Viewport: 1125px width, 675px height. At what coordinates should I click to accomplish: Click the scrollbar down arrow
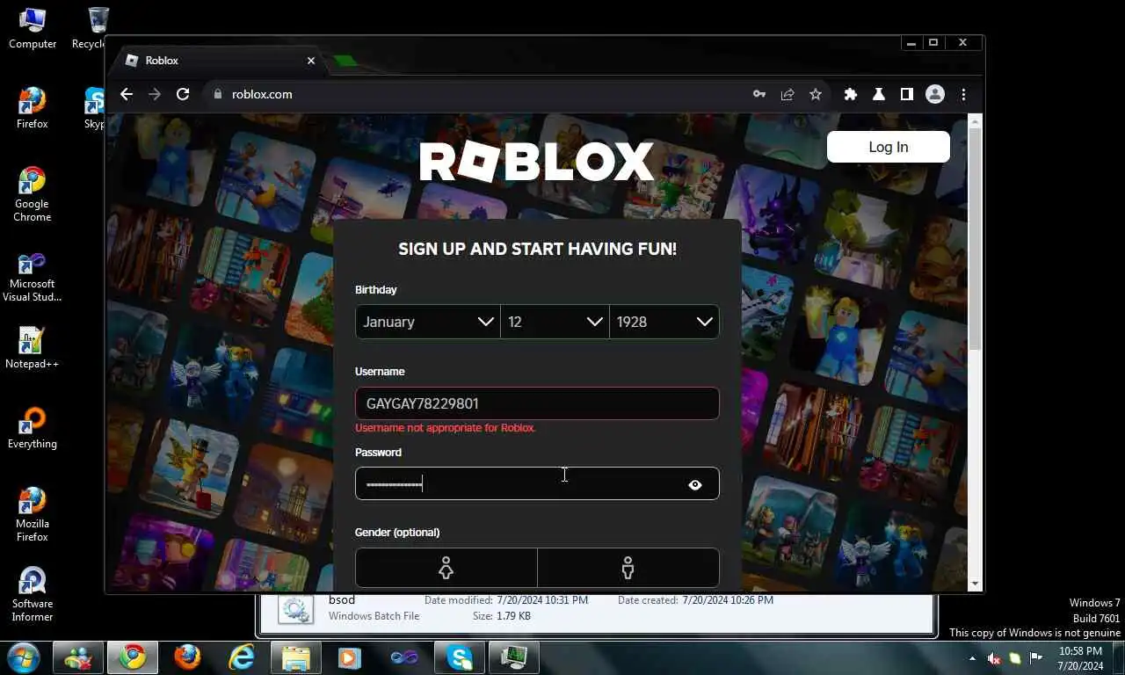point(975,584)
